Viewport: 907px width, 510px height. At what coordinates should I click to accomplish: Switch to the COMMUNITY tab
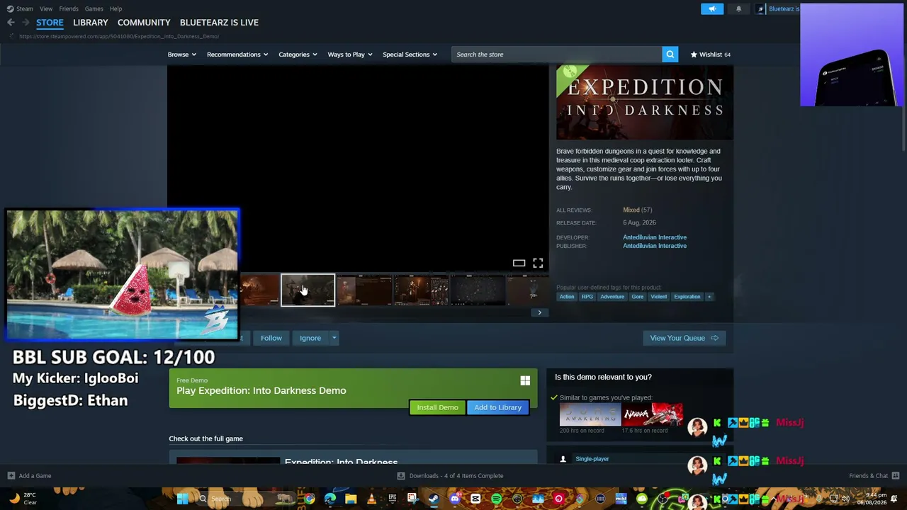tap(144, 23)
